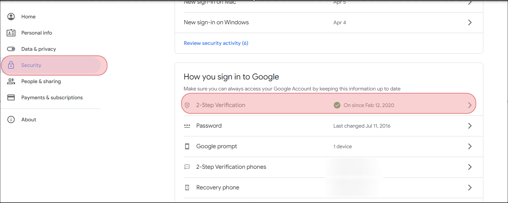Expand the New sign-in on Windows chevron
The width and height of the screenshot is (508, 203).
coord(470,22)
